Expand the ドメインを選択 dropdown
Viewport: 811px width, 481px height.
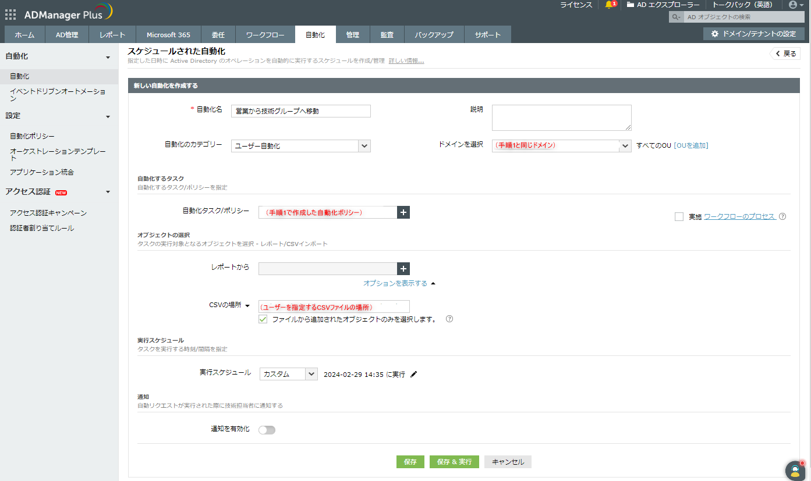[x=625, y=145]
